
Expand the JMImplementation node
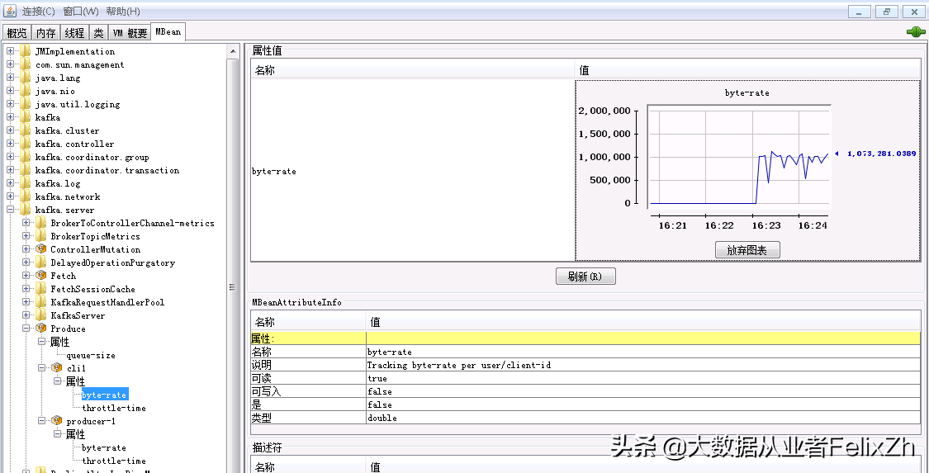pos(10,51)
